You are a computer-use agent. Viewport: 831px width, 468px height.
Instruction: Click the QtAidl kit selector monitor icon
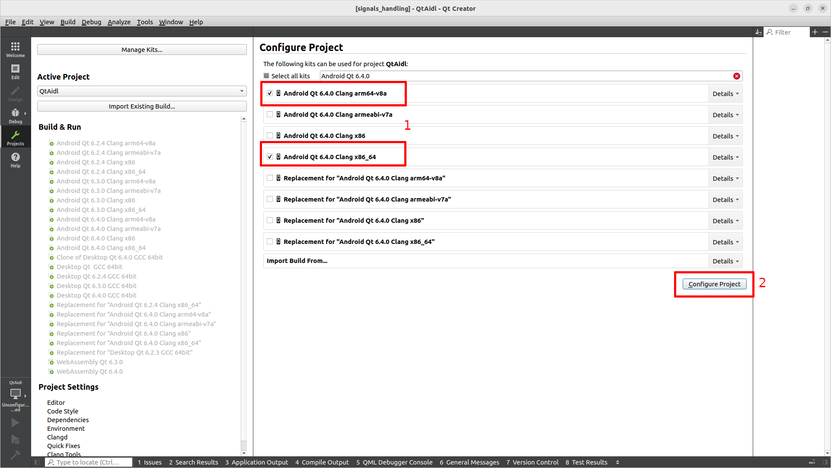(15, 394)
